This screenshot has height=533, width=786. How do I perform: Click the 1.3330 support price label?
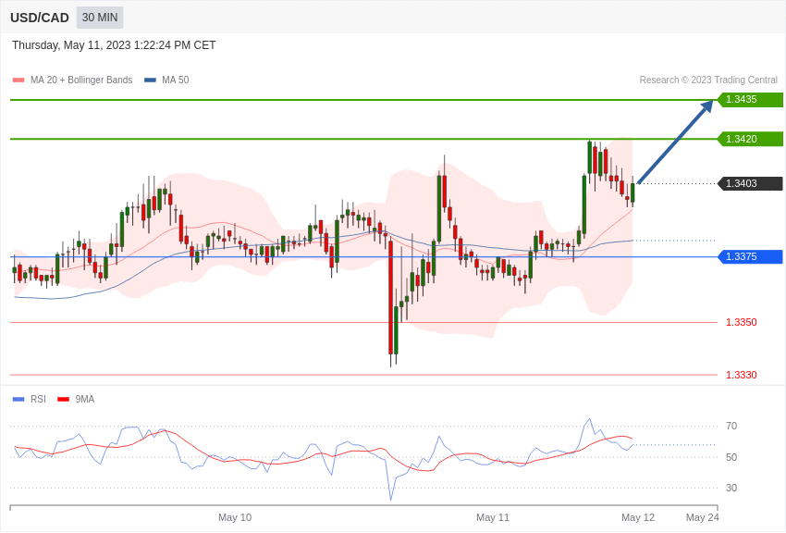pyautogui.click(x=742, y=375)
